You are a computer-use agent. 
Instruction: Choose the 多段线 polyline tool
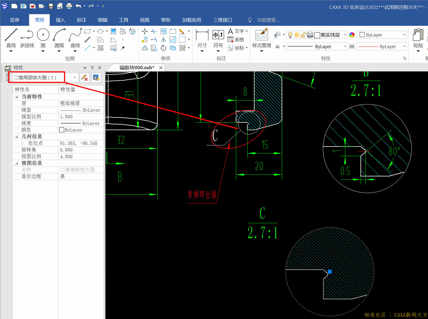pyautogui.click(x=27, y=35)
